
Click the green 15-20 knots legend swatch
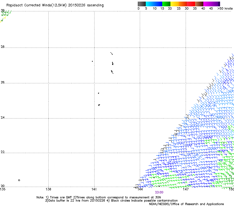pos(166,4)
